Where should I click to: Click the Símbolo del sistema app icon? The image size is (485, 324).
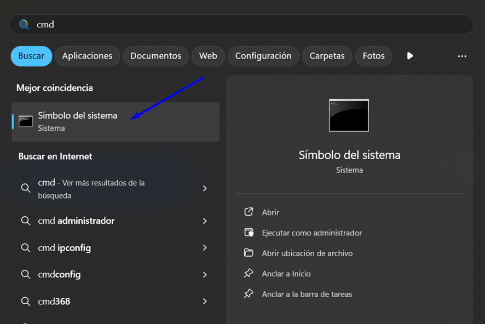click(x=25, y=121)
